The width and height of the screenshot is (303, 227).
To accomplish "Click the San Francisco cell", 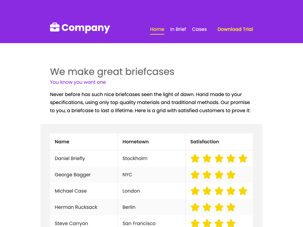I will (139, 223).
